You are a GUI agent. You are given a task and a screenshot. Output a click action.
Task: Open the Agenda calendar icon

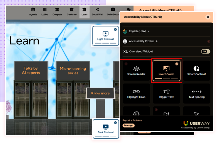pyautogui.click(x=33, y=11)
